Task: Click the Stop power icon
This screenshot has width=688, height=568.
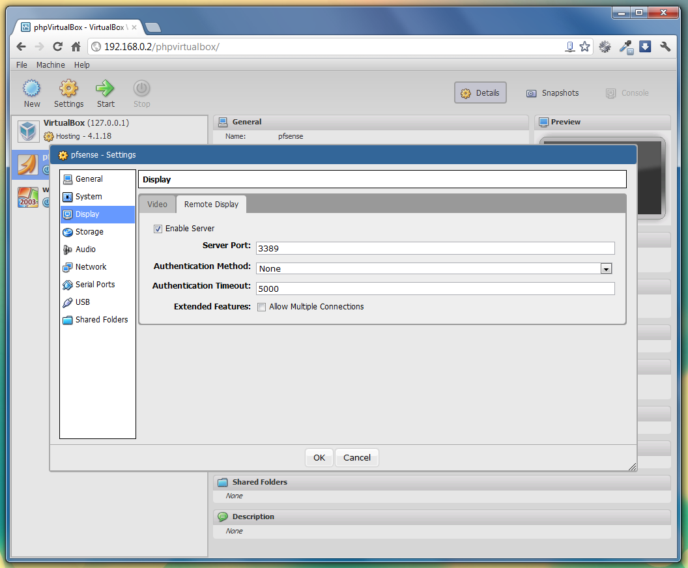Action: [142, 88]
